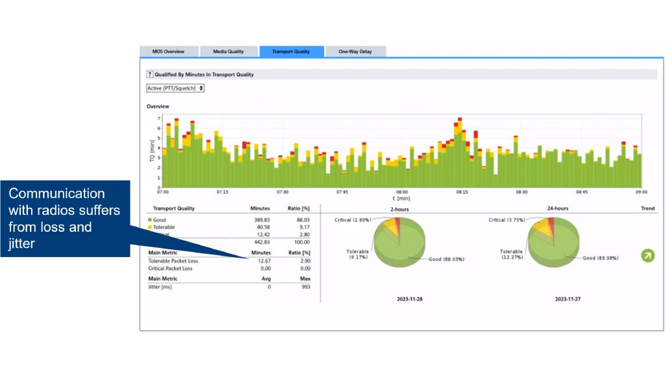Click the green Good legend square
665x374 pixels.
point(149,220)
